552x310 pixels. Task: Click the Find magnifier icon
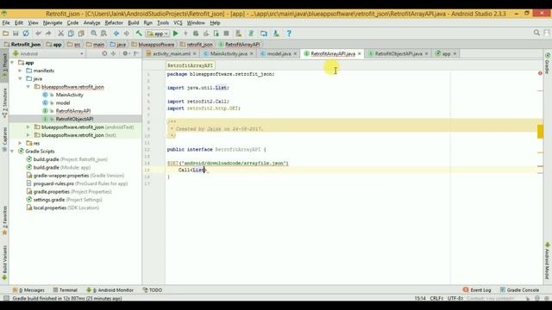click(x=94, y=34)
